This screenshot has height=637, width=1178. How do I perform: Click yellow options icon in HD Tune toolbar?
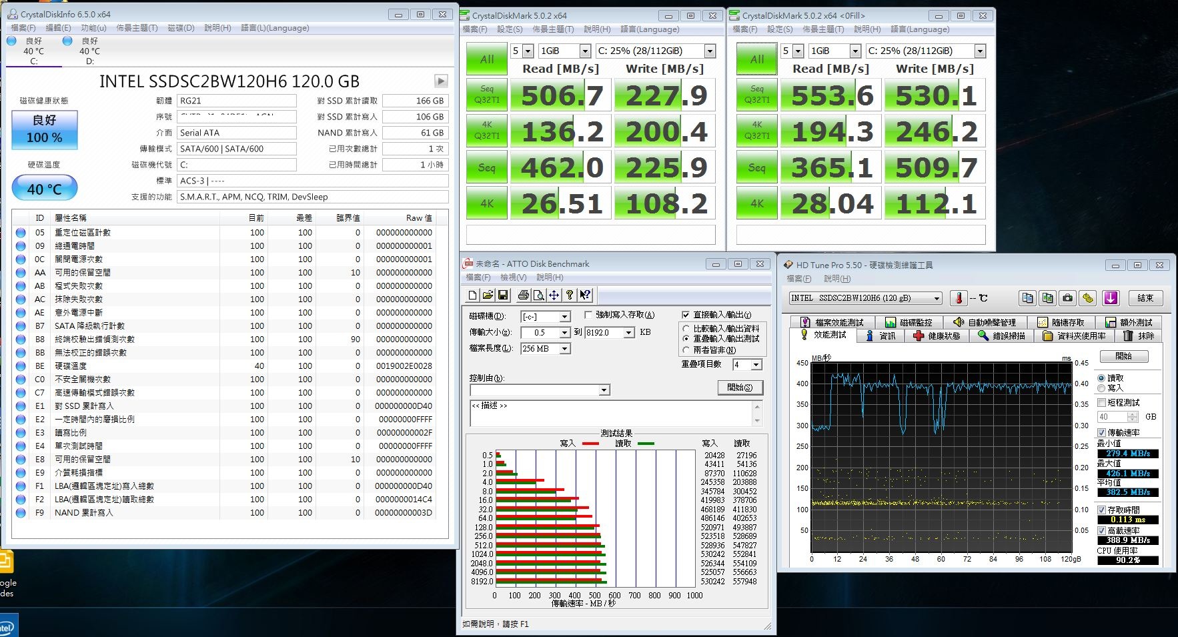[x=1088, y=298]
